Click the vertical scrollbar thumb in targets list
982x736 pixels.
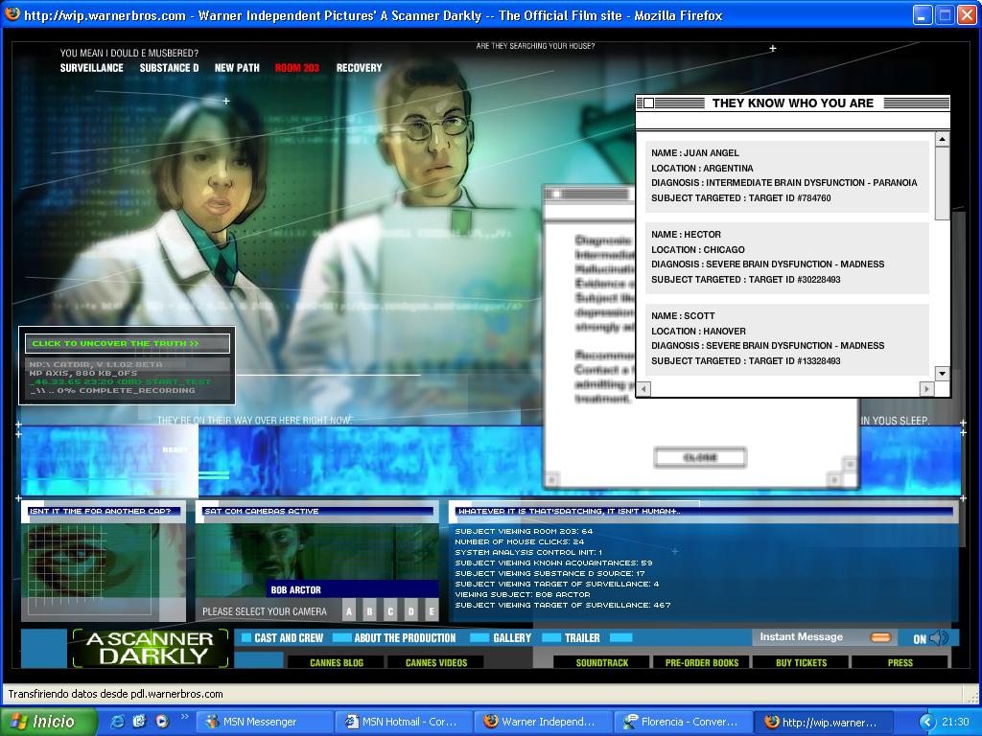coord(942,183)
